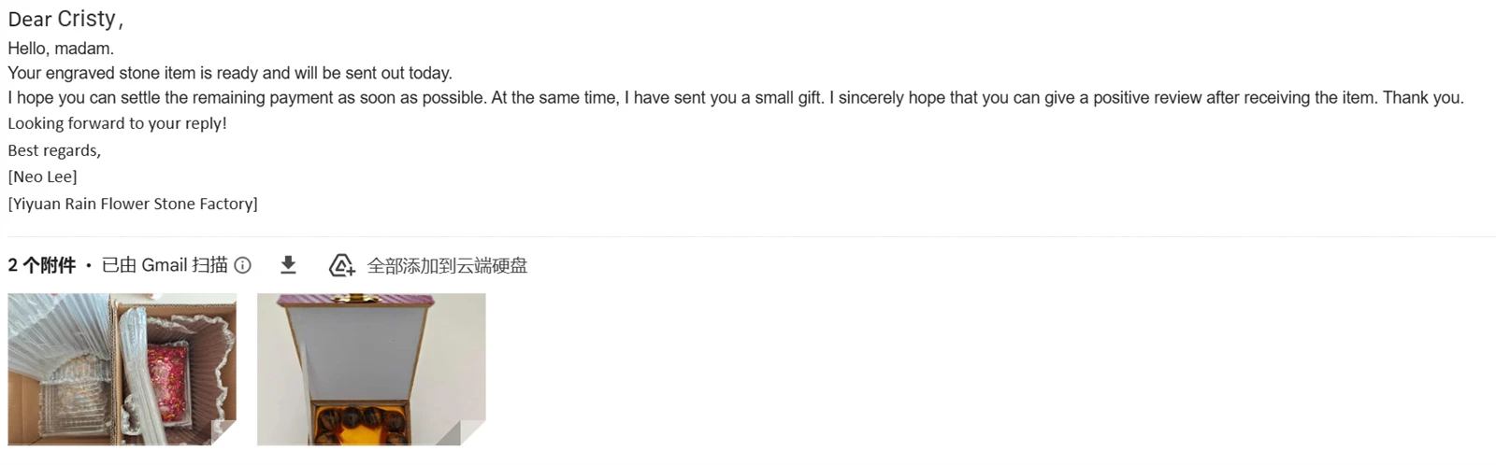
Task: Click the Dear Cristy greeting line
Action: pyautogui.click(x=65, y=19)
